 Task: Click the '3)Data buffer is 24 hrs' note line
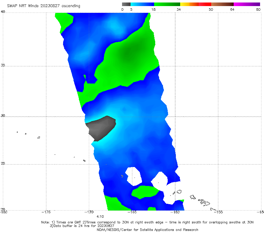pyautogui.click(x=82, y=226)
